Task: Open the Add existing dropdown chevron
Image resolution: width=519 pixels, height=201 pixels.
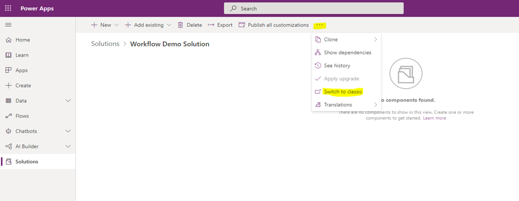Action: (169, 25)
